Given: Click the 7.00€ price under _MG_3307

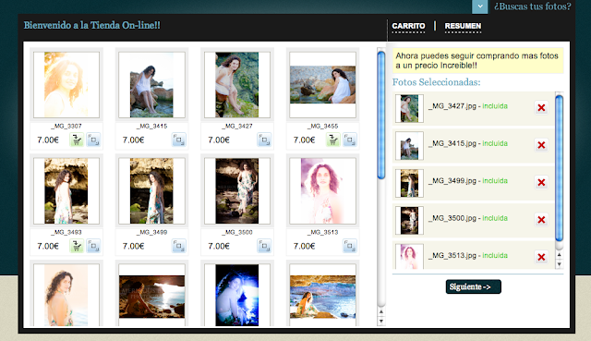Looking at the screenshot, I should [48, 140].
